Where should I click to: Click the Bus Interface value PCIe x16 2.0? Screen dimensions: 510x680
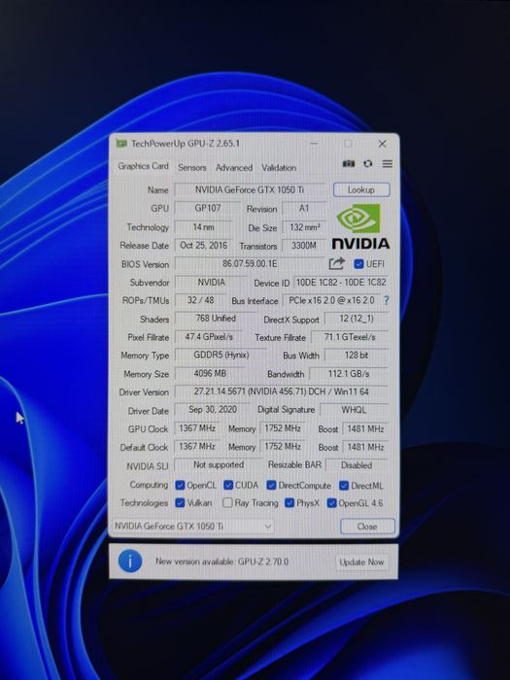331,300
